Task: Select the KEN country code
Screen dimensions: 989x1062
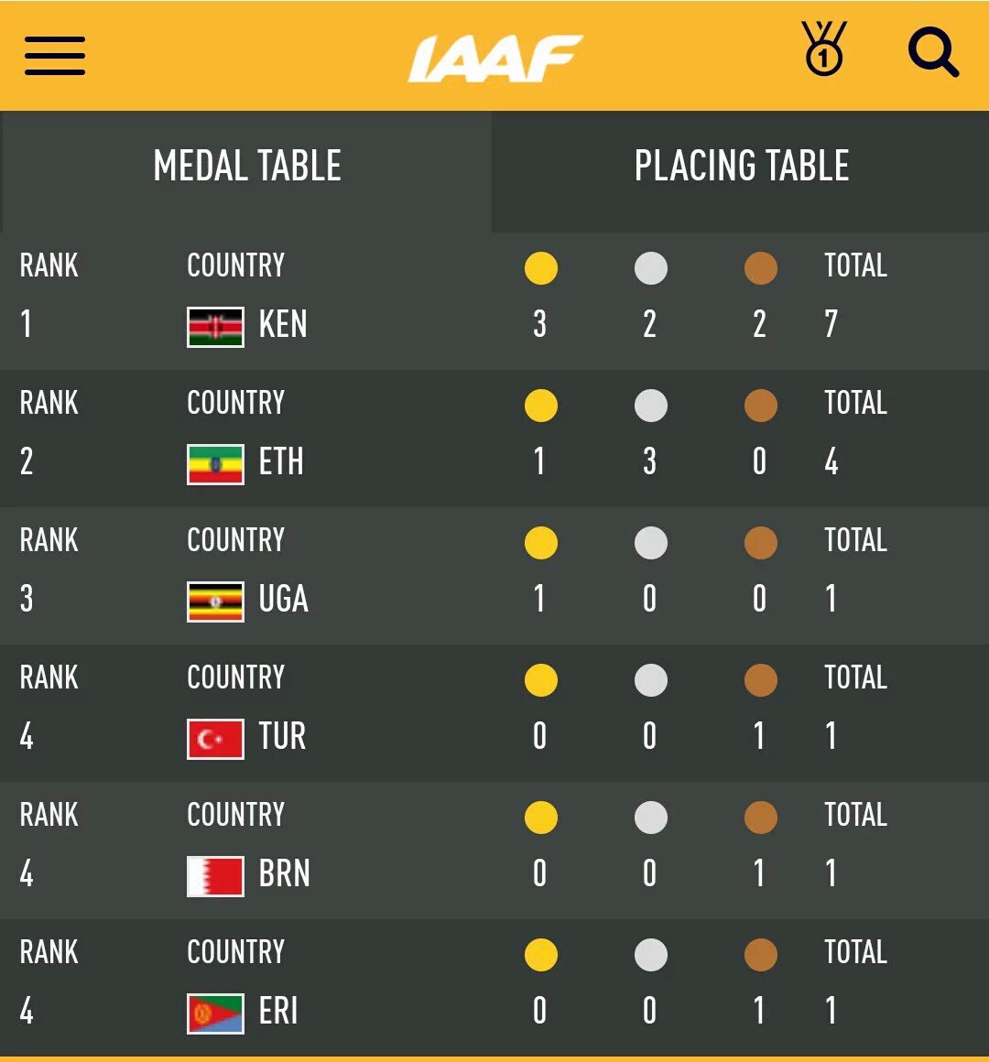Action: point(283,325)
